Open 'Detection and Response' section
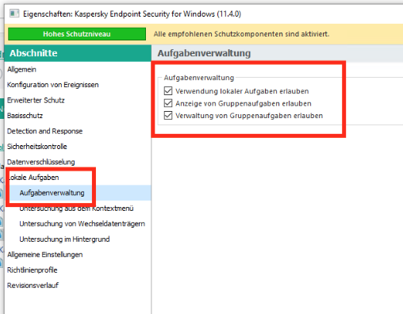 pyautogui.click(x=44, y=131)
